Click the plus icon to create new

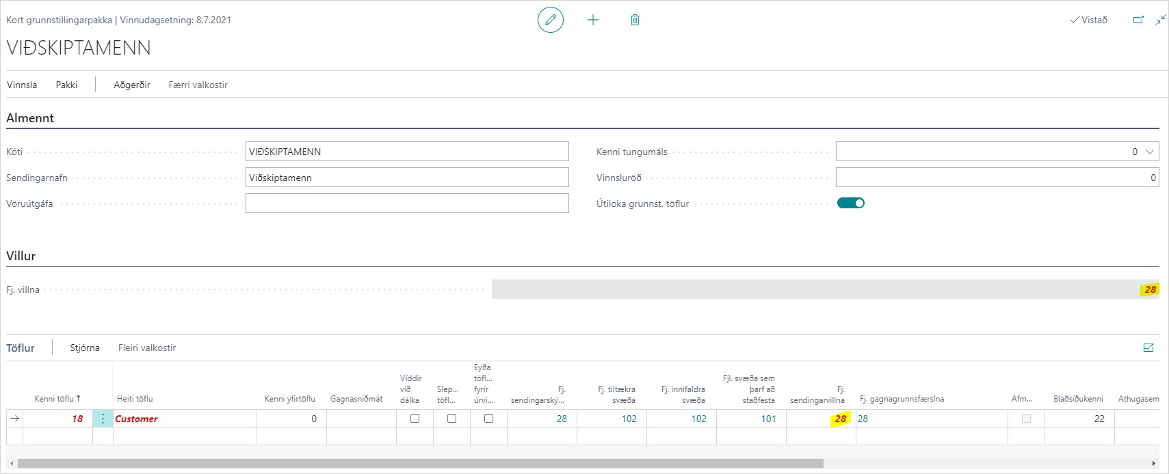(x=593, y=20)
